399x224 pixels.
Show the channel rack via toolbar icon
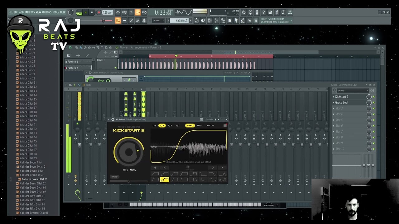click(210, 21)
